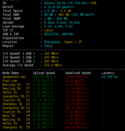Screen dimensions: 125x131
Task: Click TianJin 5G CU upload 10.21 Mbit/s
Action: 44,100
